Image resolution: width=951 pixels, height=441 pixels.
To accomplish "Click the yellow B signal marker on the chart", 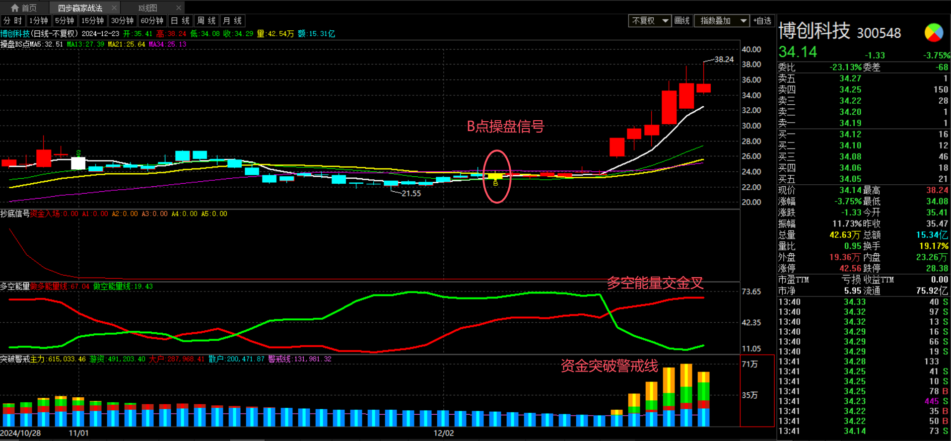I will [x=495, y=183].
